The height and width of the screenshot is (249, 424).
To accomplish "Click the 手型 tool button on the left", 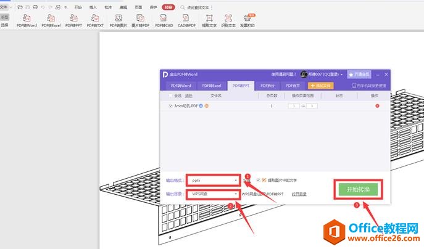I will (x=4, y=17).
